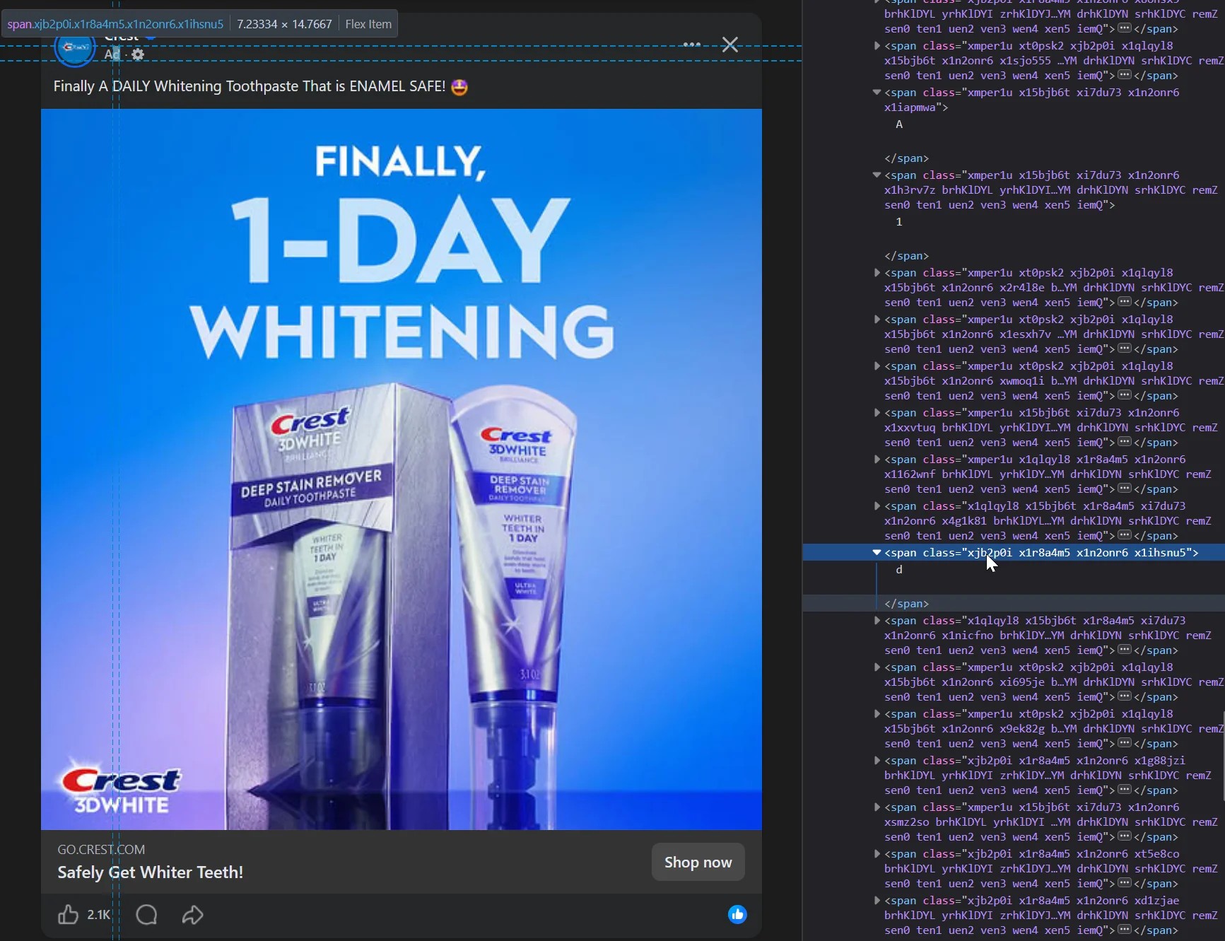The image size is (1225, 941).
Task: Select the x1ihsnu5 class name in highlighted row
Action: click(1160, 553)
